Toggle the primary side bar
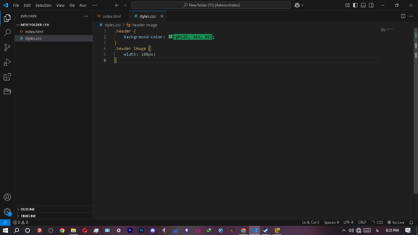 pos(355,5)
